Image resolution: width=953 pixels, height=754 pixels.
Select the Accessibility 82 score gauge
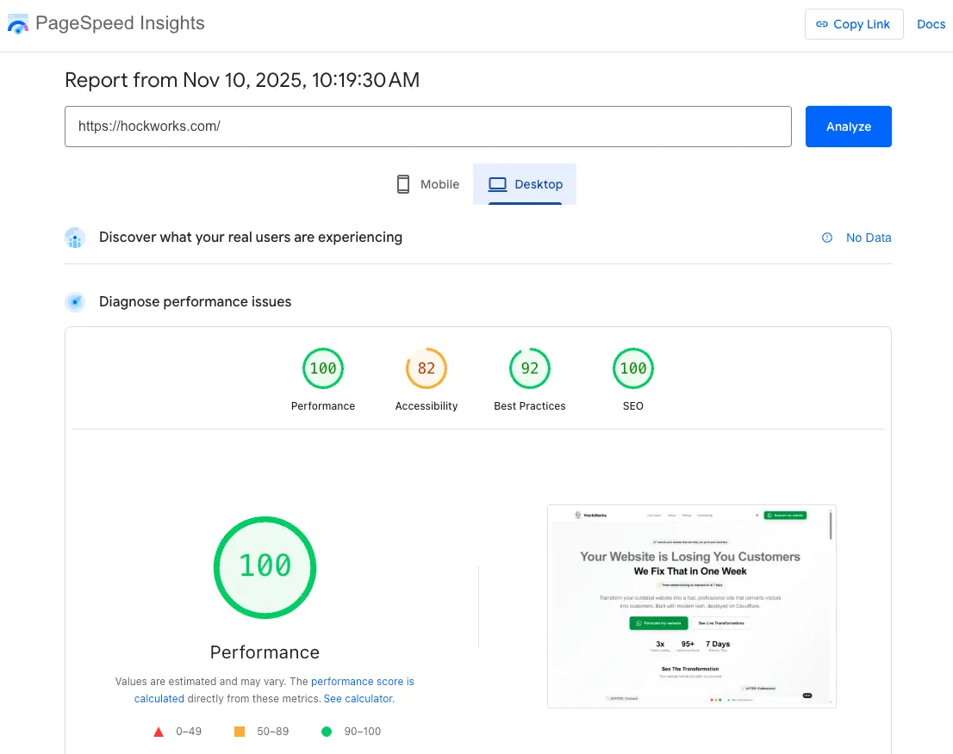427,368
